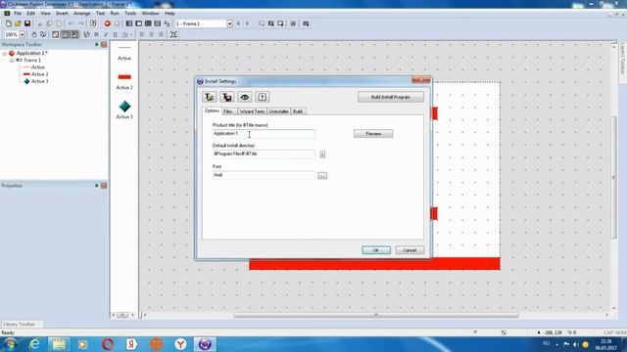Screen dimensions: 627x352
Task: Toggle underline text formatting button
Action: click(116, 35)
